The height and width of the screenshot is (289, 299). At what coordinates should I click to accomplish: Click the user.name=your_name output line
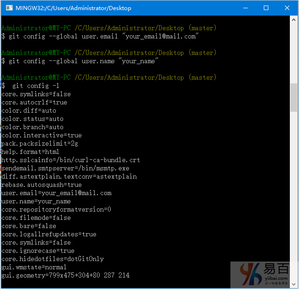click(37, 201)
